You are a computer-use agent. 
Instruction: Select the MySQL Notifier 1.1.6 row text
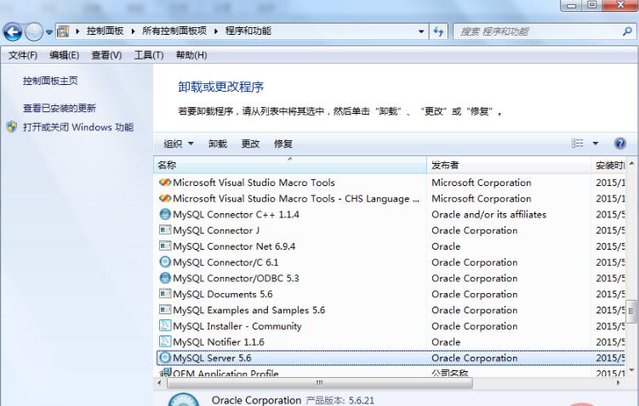[x=219, y=341]
